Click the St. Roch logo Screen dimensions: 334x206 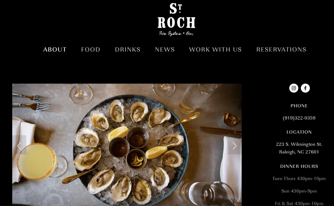[x=176, y=19]
